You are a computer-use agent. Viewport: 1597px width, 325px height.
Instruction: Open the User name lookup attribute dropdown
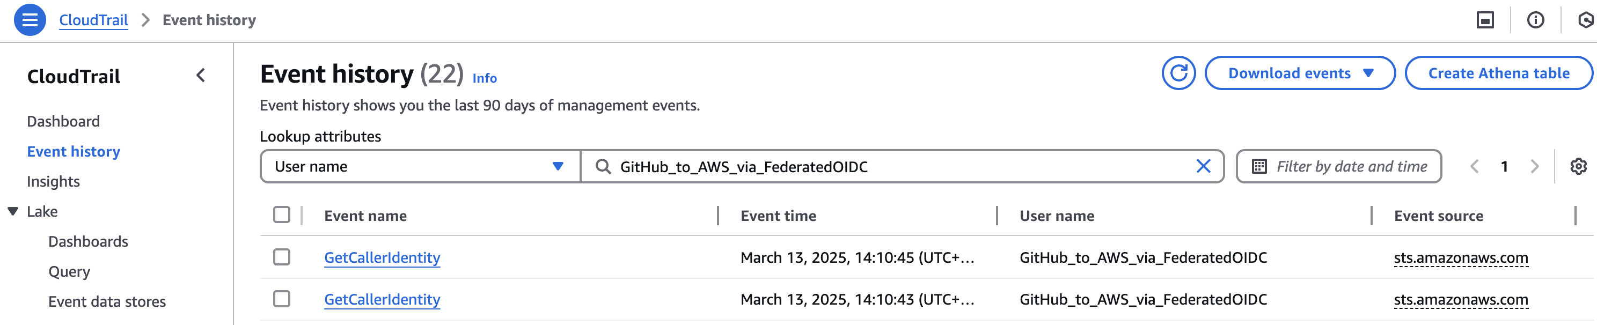pos(420,166)
